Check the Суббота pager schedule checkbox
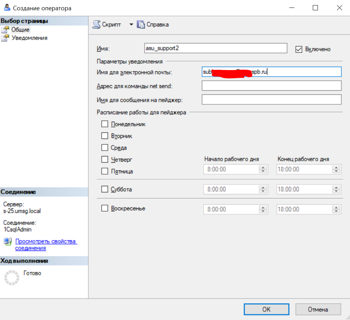The height and width of the screenshot is (320, 350). click(105, 189)
